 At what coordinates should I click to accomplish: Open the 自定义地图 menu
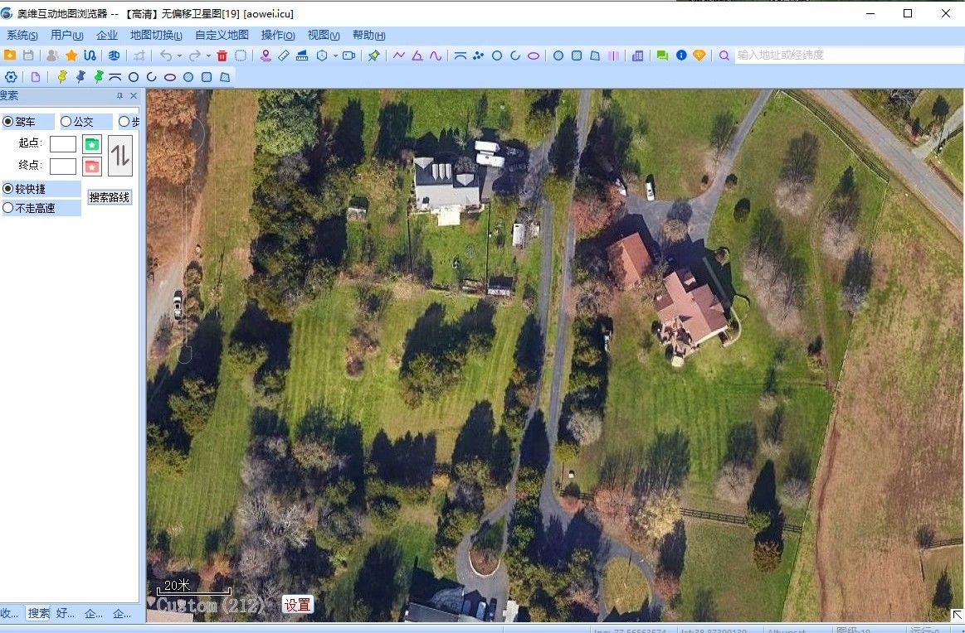tap(222, 36)
